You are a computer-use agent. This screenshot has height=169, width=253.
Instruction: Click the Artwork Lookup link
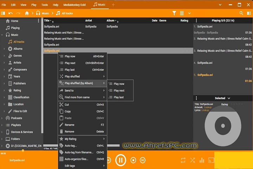(208, 107)
